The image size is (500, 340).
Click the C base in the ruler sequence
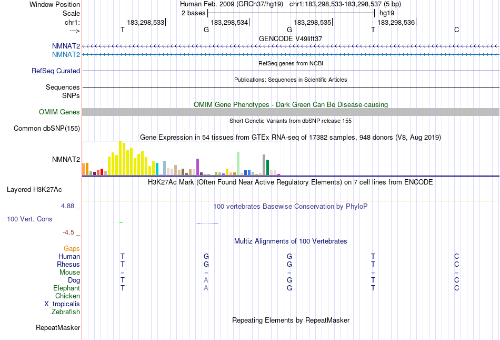coord(457,30)
